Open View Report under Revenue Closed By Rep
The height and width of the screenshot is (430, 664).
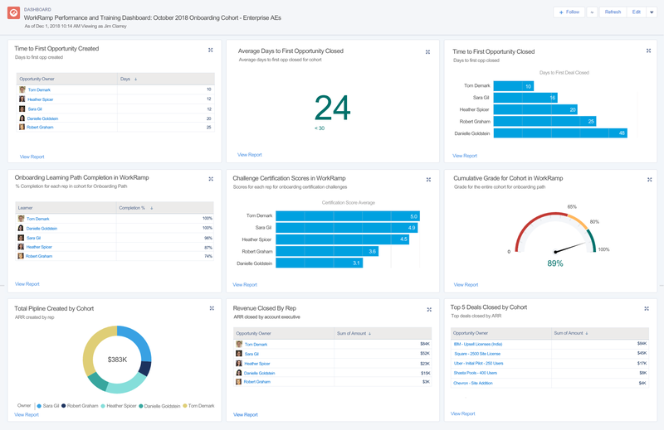click(x=245, y=415)
